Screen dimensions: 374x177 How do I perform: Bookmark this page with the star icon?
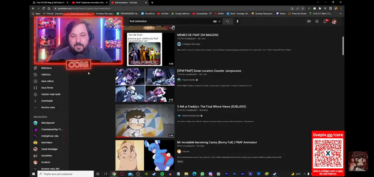tap(303, 8)
